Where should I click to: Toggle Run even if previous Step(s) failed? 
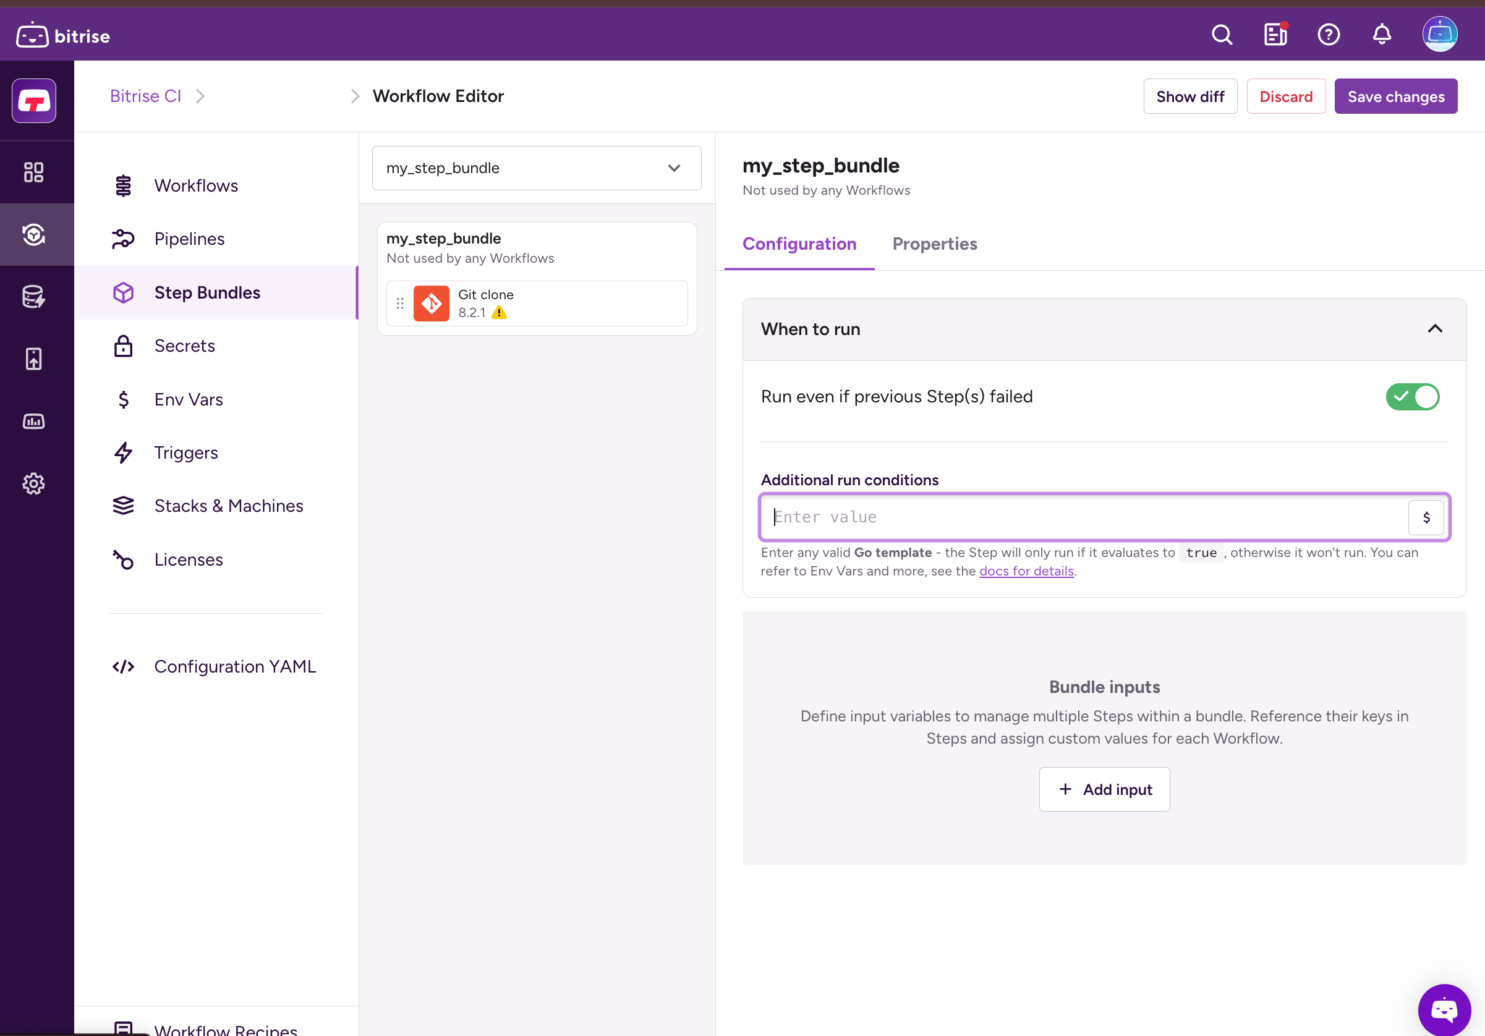pyautogui.click(x=1412, y=396)
